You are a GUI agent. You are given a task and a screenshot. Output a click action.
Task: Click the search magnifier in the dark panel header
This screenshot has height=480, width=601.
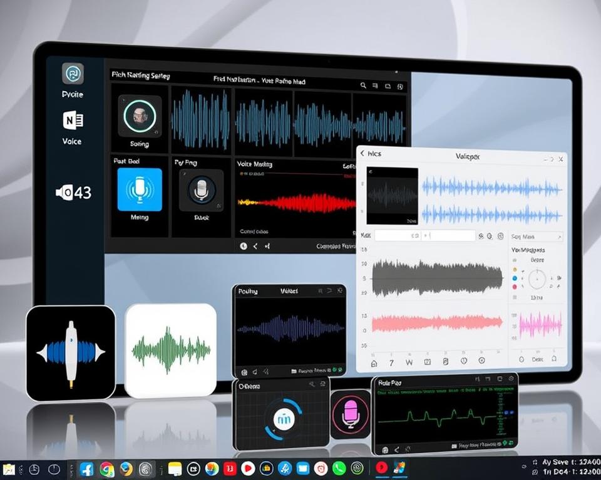pyautogui.click(x=363, y=86)
